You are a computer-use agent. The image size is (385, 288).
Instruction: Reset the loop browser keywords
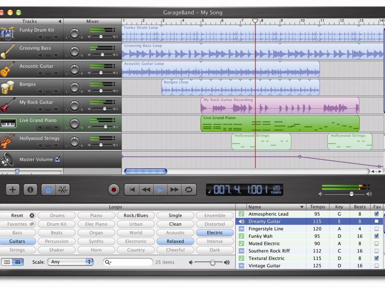(x=17, y=216)
